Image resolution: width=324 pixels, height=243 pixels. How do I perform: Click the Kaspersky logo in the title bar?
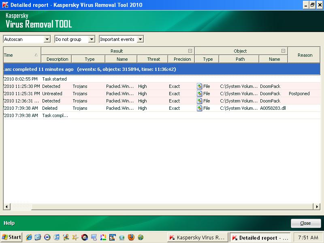pyautogui.click(x=5, y=5)
